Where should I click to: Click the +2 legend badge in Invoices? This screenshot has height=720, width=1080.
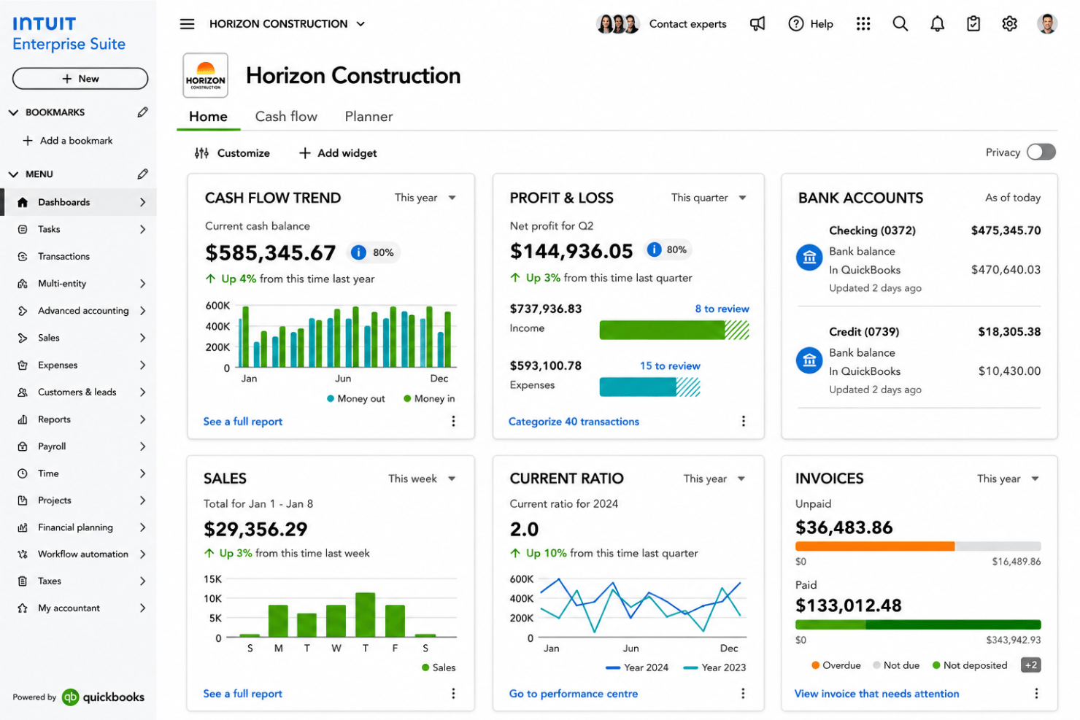point(1030,665)
